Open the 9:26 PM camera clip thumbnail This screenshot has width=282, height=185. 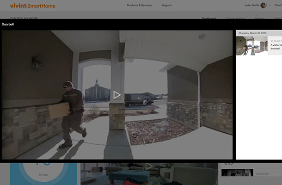(x=237, y=173)
